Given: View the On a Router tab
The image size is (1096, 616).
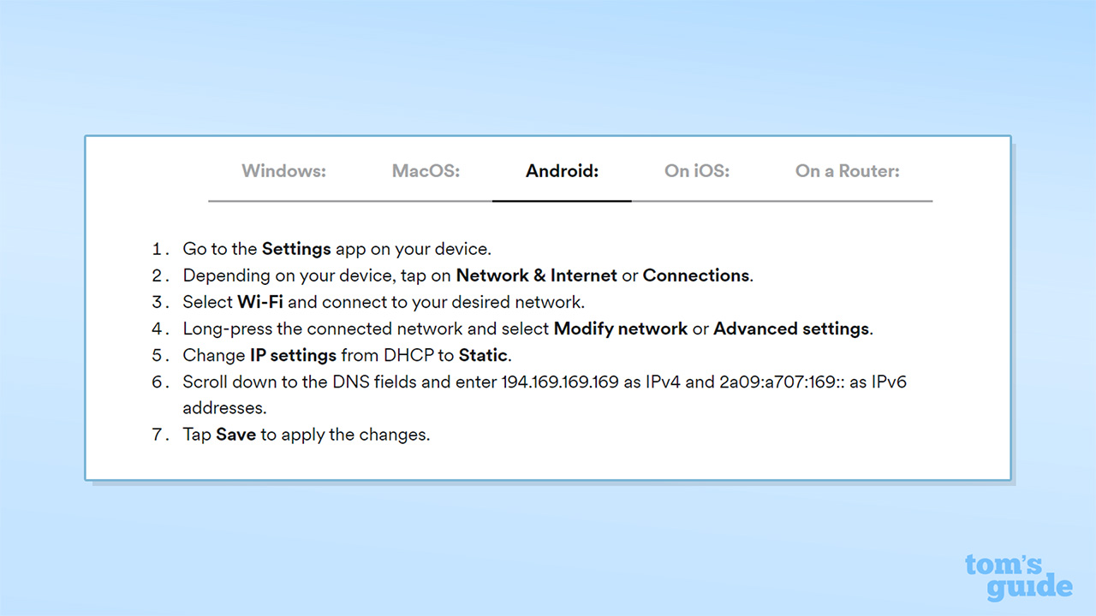Looking at the screenshot, I should (847, 171).
